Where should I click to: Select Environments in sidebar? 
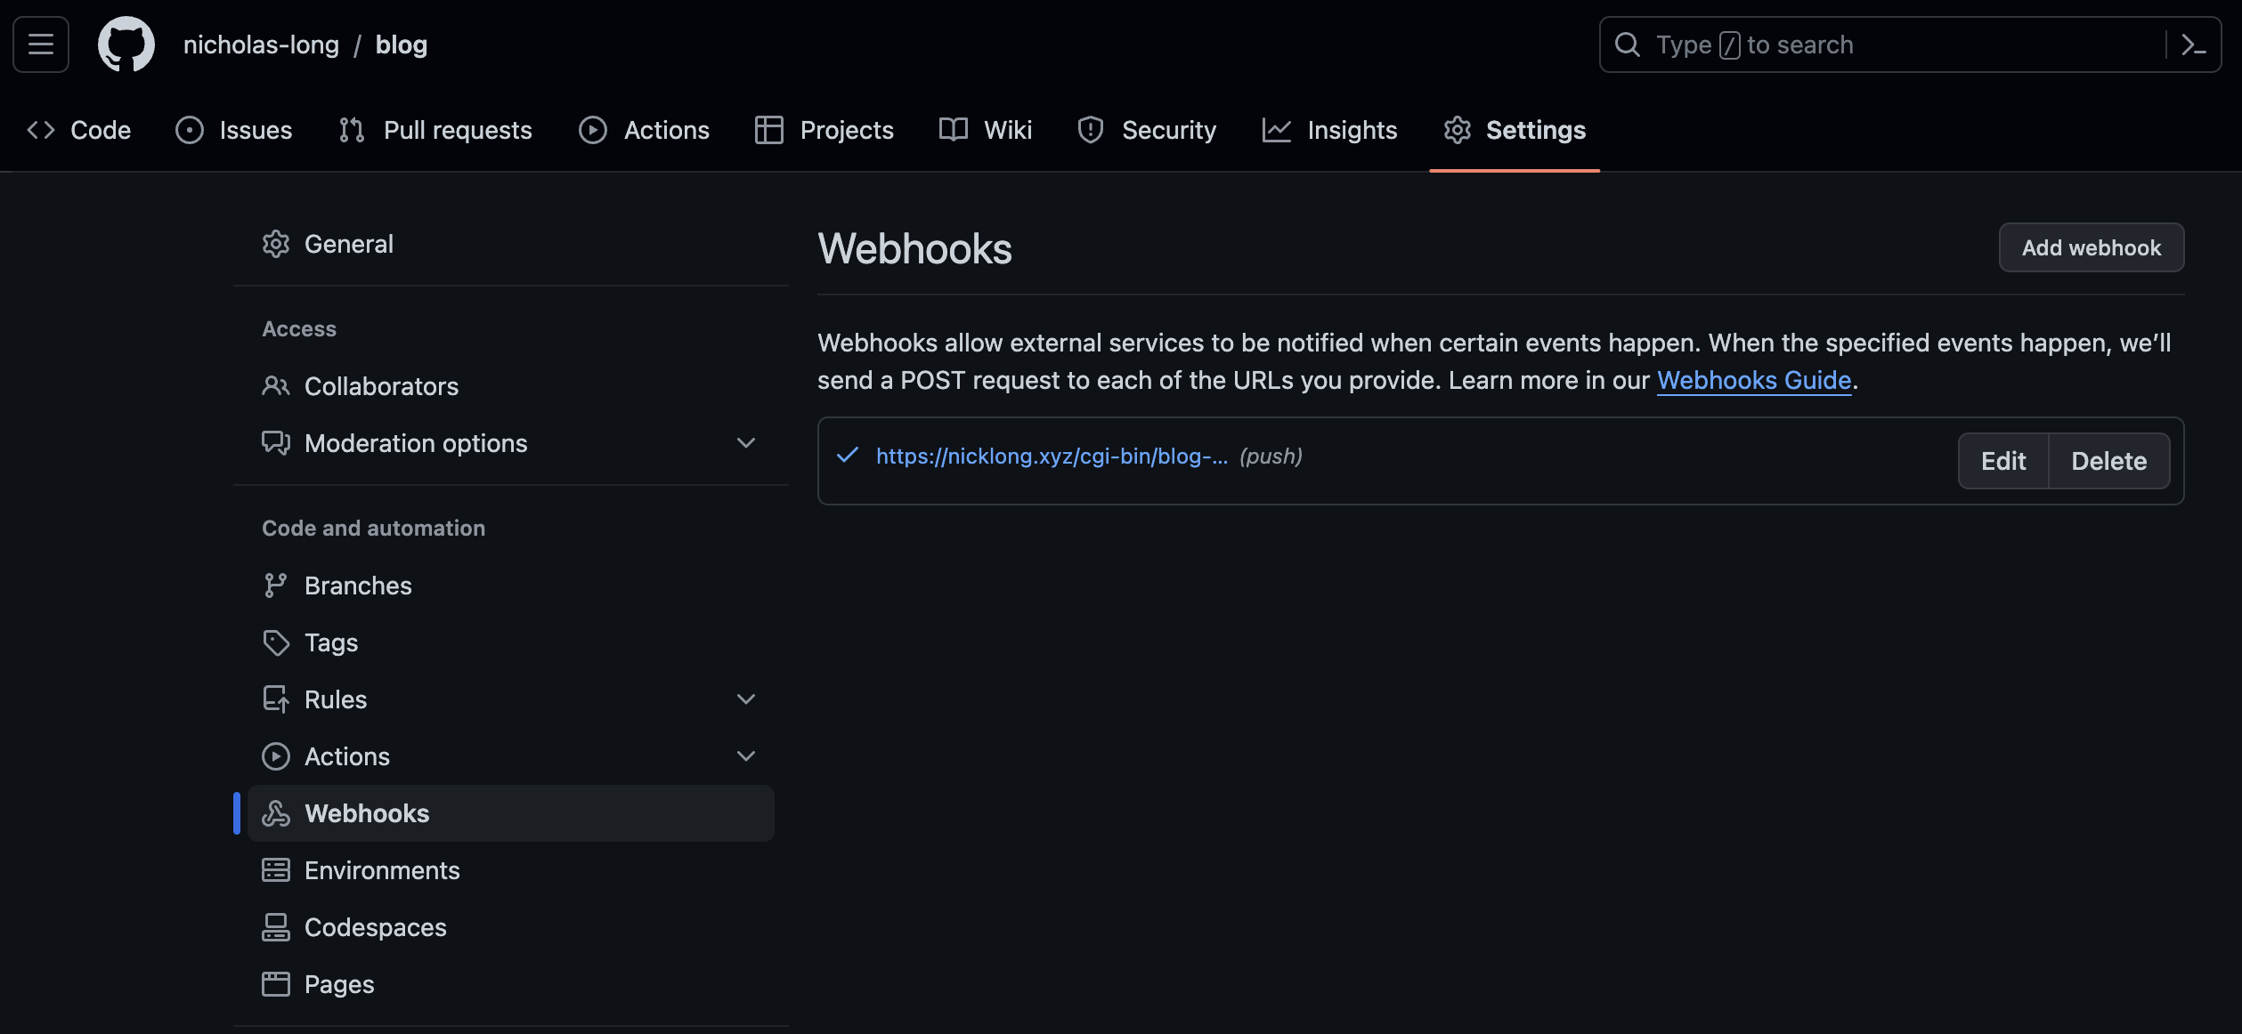click(511, 870)
